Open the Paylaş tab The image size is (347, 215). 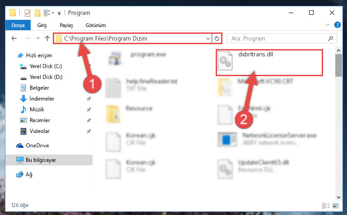(66, 25)
